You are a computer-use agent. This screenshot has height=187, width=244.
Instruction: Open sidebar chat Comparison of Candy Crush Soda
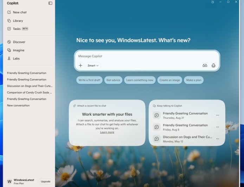[x=30, y=92]
